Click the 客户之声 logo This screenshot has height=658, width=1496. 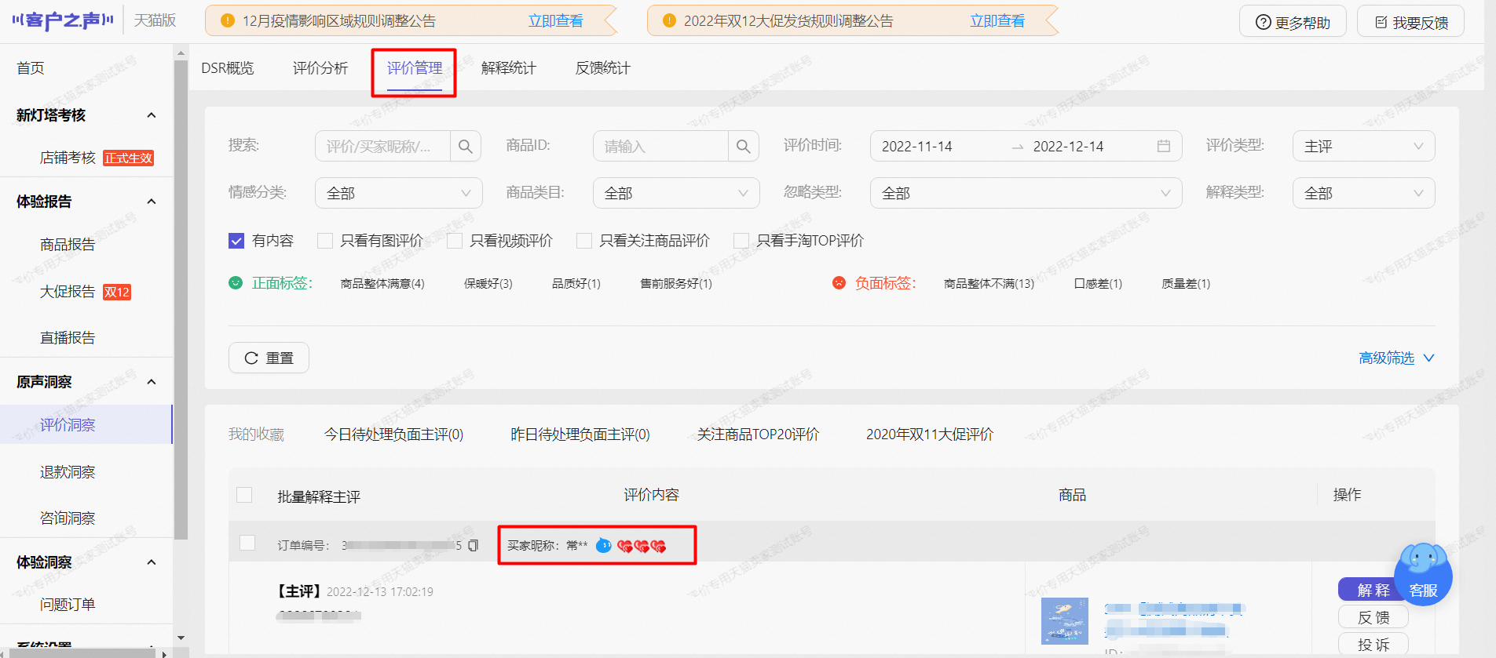[x=63, y=20]
